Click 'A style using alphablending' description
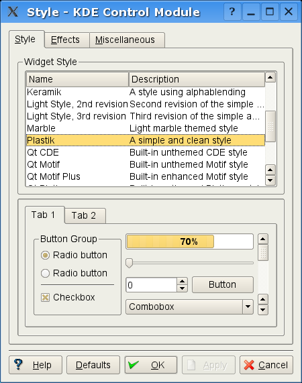 (187, 92)
